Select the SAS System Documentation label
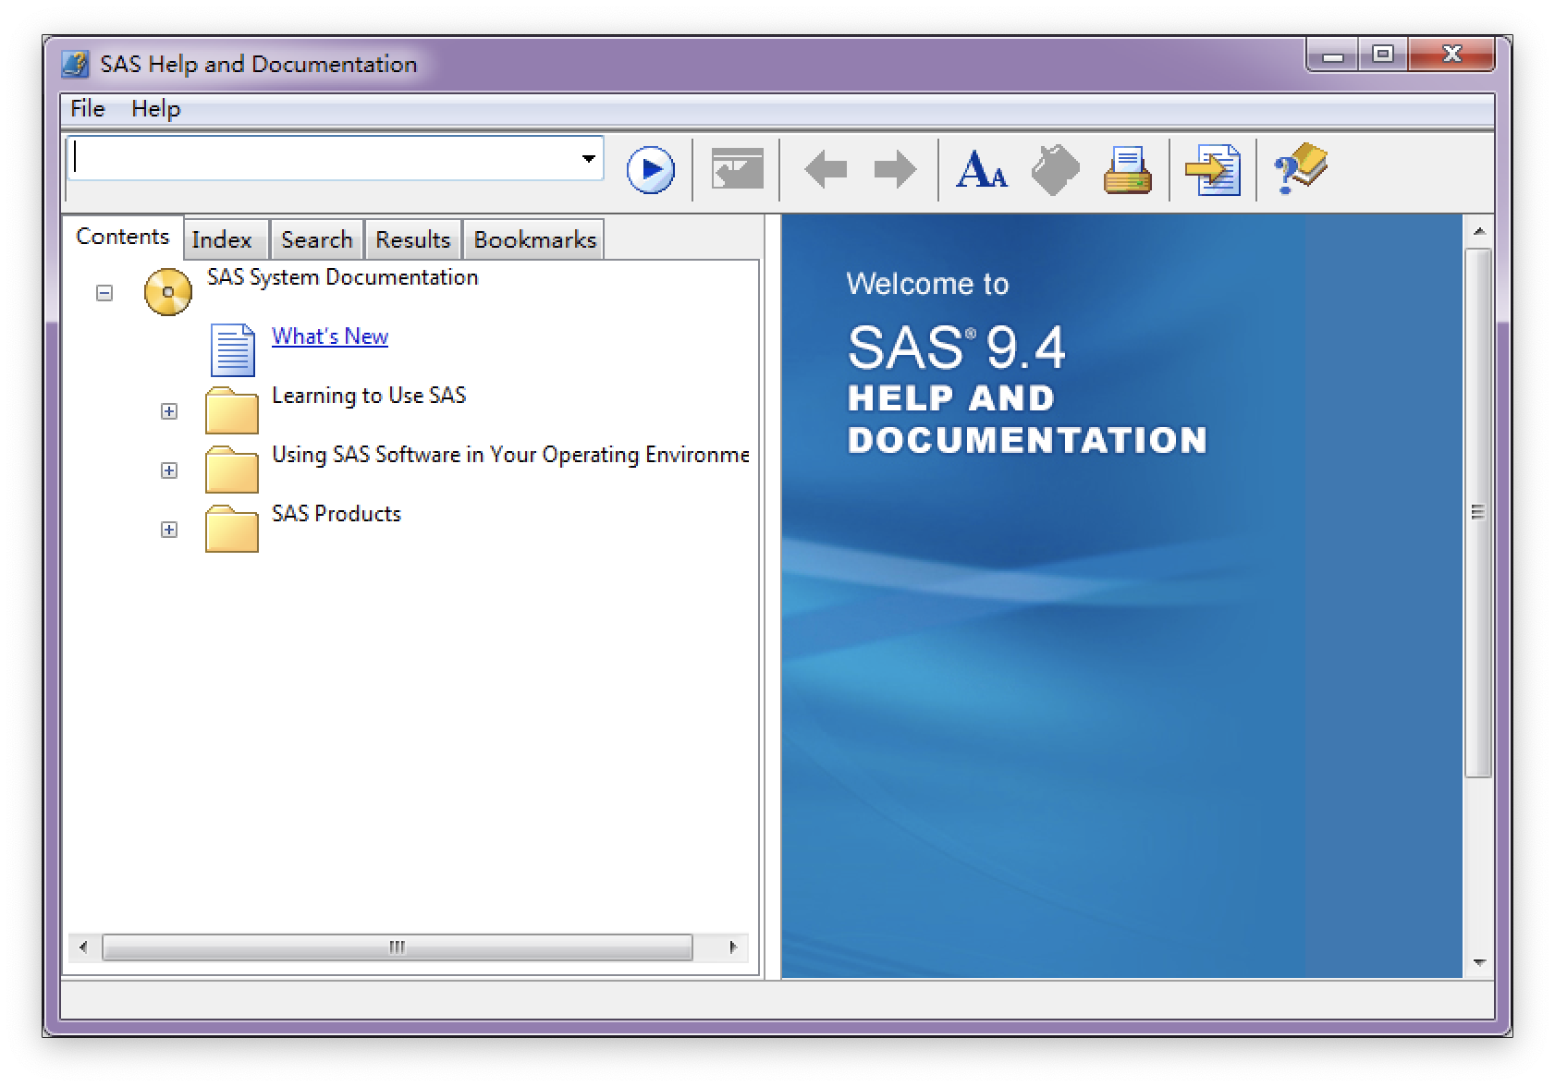This screenshot has height=1087, width=1555. point(342,277)
